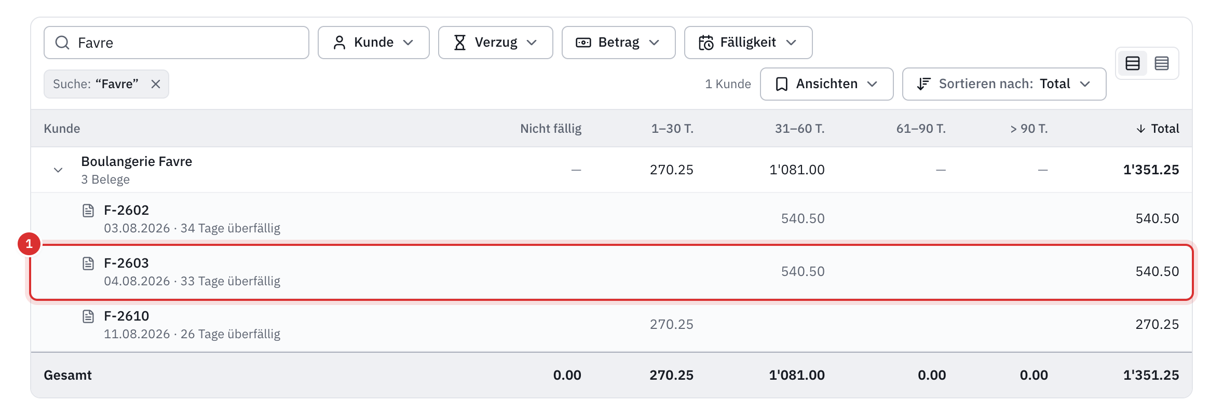Image resolution: width=1223 pixels, height=415 pixels.
Task: Click the document icon beside F-2603
Action: 88,263
